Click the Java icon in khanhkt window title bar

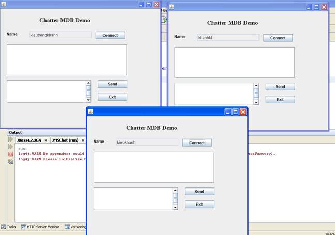click(x=171, y=7)
